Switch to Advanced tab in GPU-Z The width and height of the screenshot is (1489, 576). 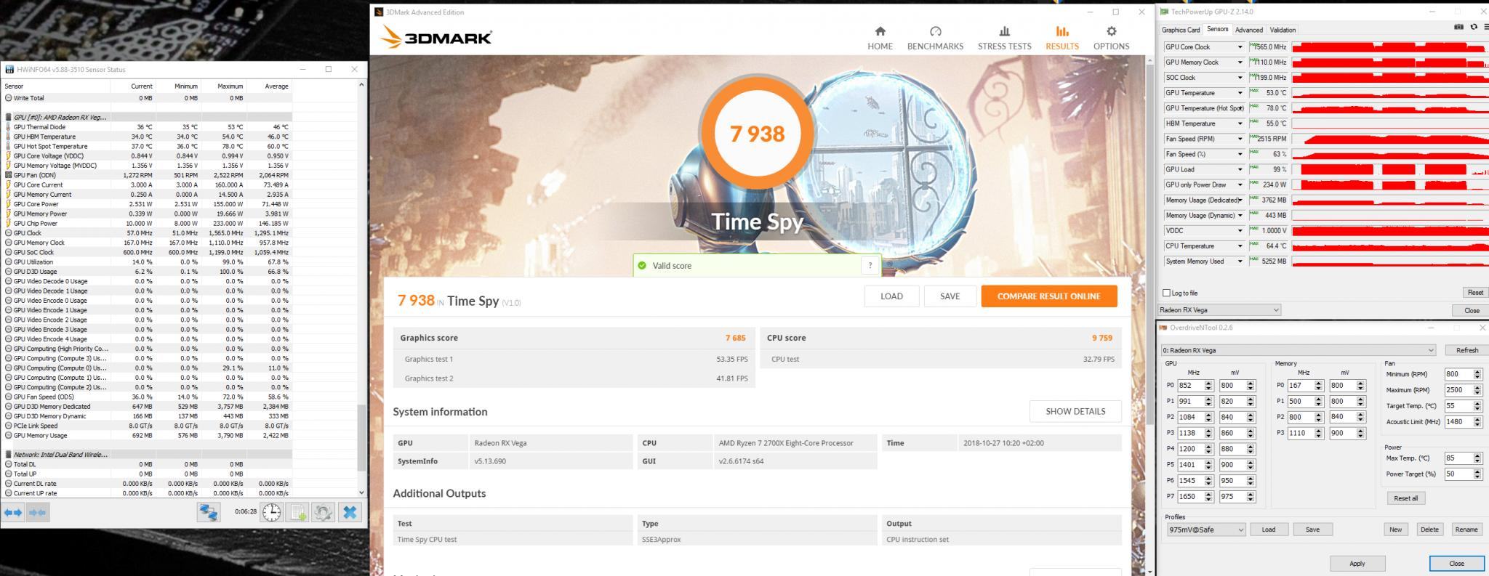point(1248,30)
